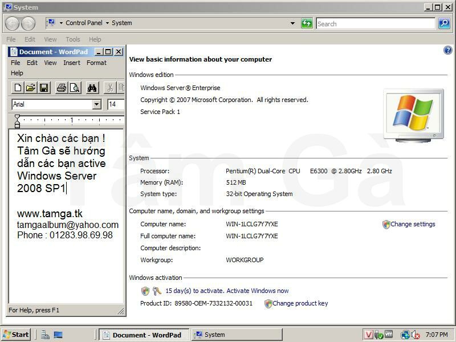
Task: Click the Find binoculars icon in WordPad
Action: [x=92, y=88]
